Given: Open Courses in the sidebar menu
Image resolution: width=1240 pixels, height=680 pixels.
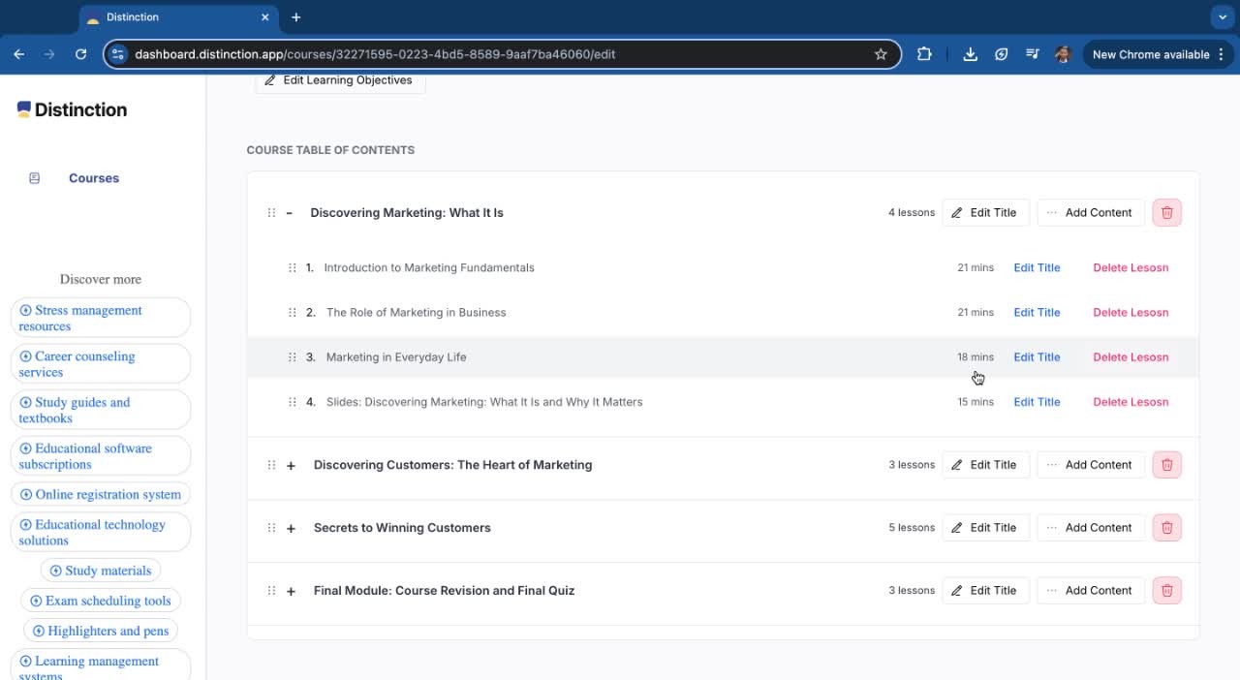Looking at the screenshot, I should (93, 178).
